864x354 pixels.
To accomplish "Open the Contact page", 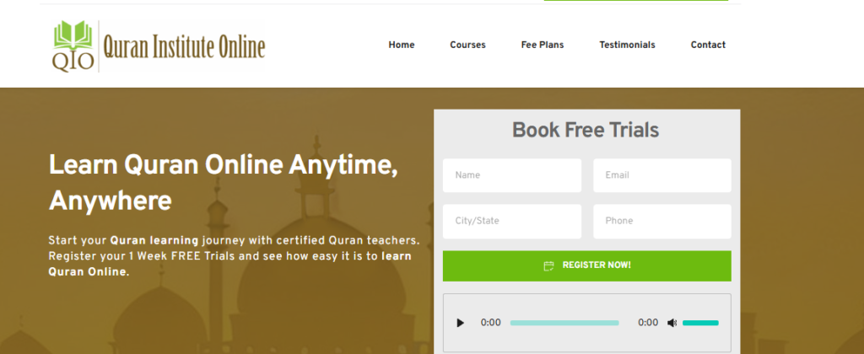I will [x=708, y=46].
